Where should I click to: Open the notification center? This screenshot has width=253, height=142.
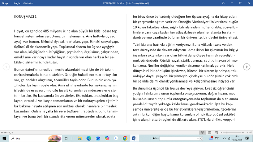(247, 138)
